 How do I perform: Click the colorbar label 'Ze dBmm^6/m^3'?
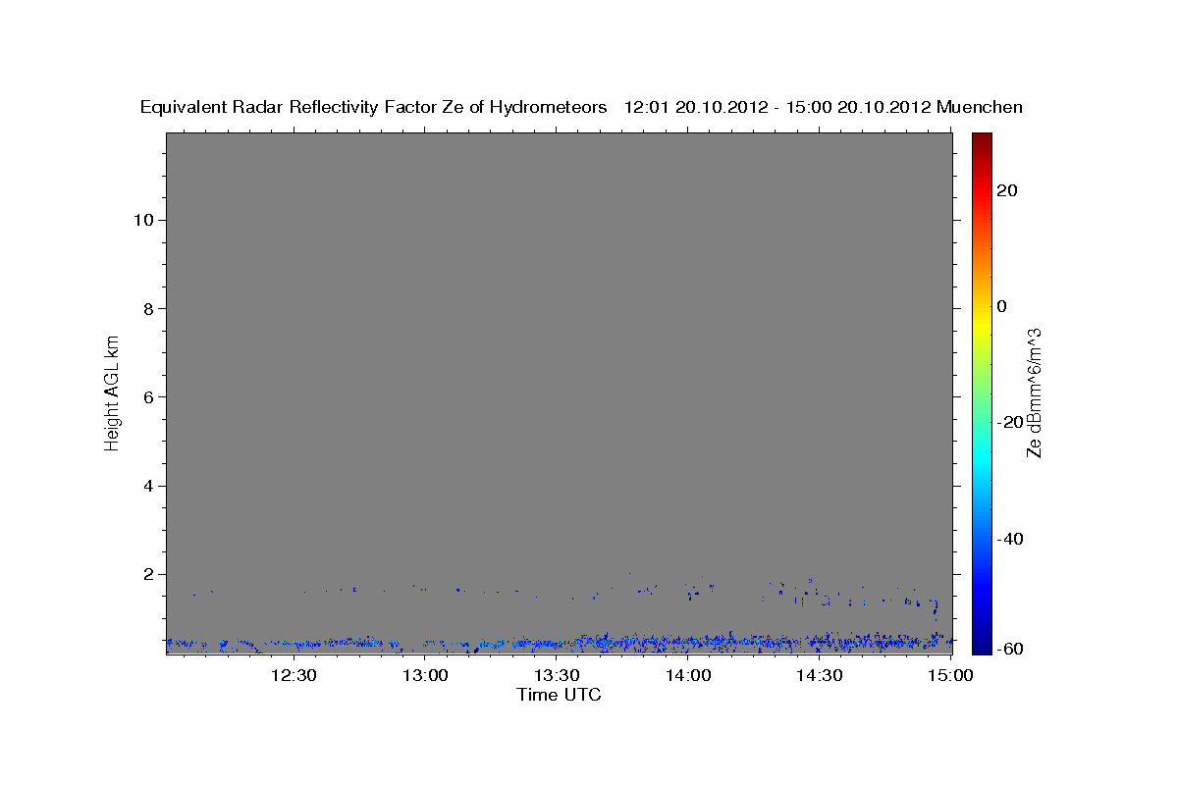1033,392
